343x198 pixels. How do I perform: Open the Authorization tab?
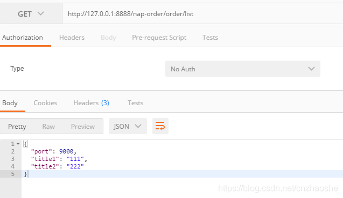coord(23,38)
